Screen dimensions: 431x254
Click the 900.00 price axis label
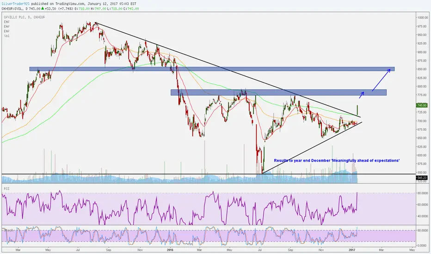[422, 52]
